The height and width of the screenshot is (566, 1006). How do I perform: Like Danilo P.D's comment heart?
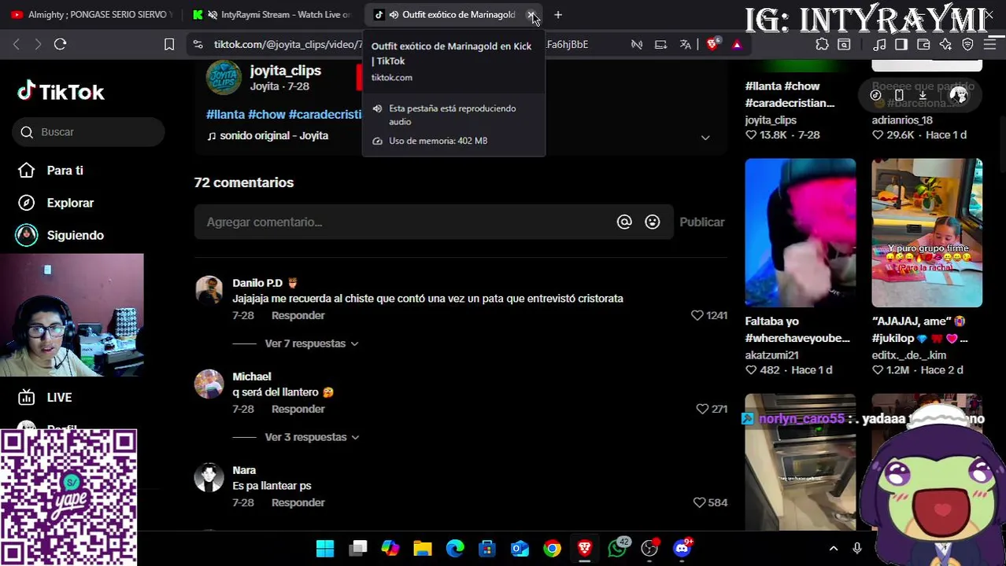click(x=697, y=315)
